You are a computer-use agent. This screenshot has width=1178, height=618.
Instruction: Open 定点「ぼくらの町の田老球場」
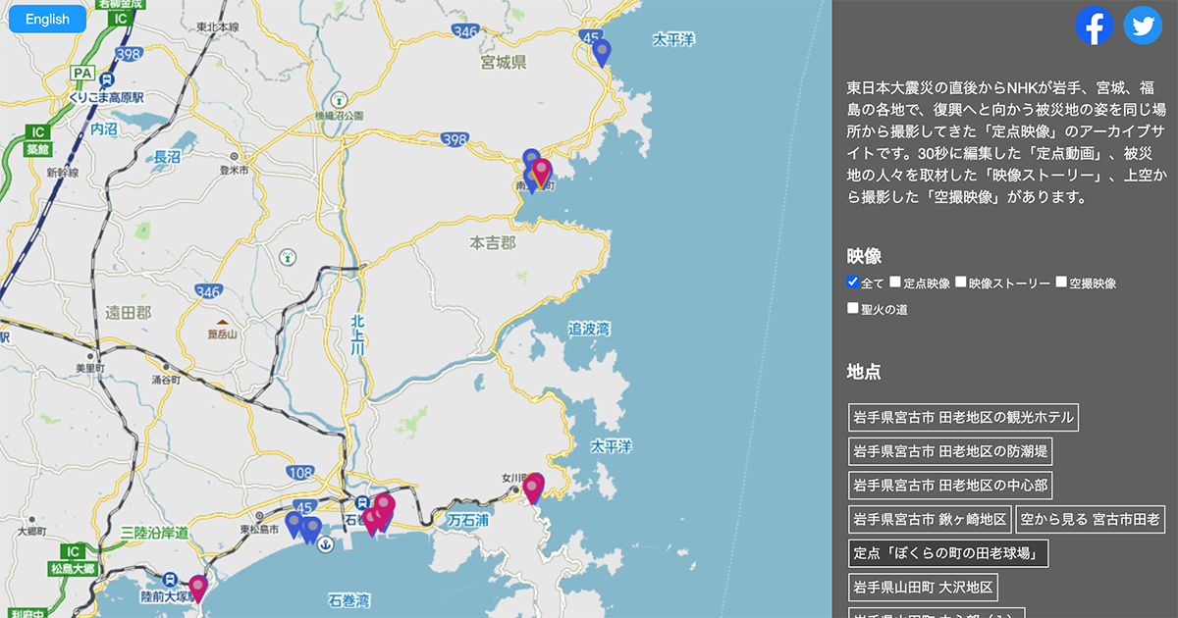(x=949, y=552)
